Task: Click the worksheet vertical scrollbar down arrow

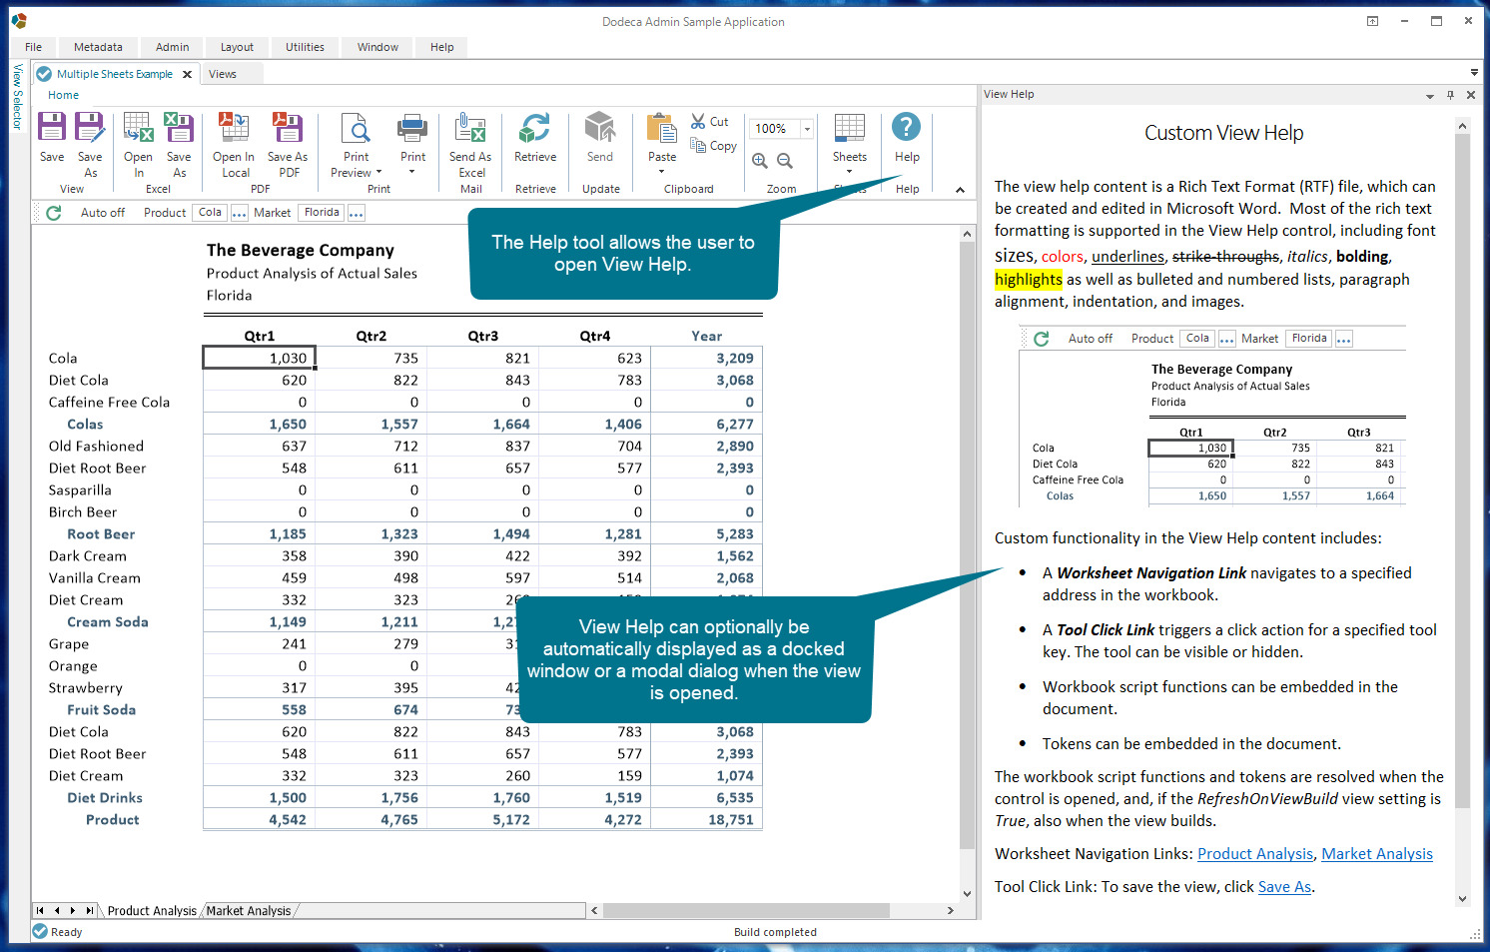Action: [967, 894]
